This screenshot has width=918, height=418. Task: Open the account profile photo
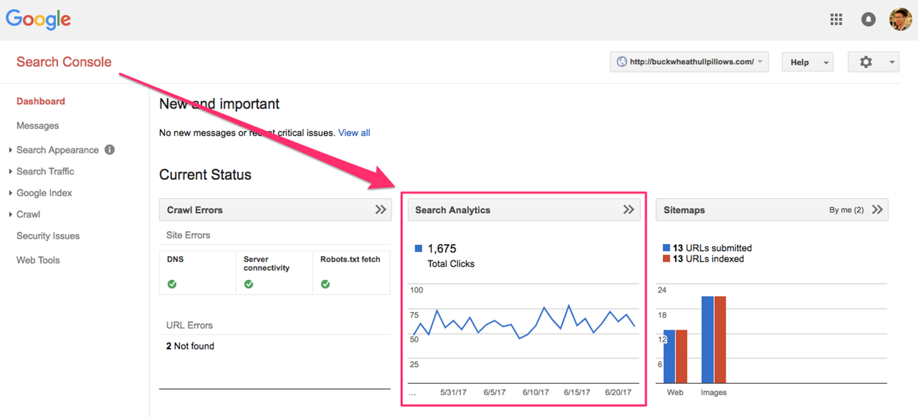coord(900,20)
